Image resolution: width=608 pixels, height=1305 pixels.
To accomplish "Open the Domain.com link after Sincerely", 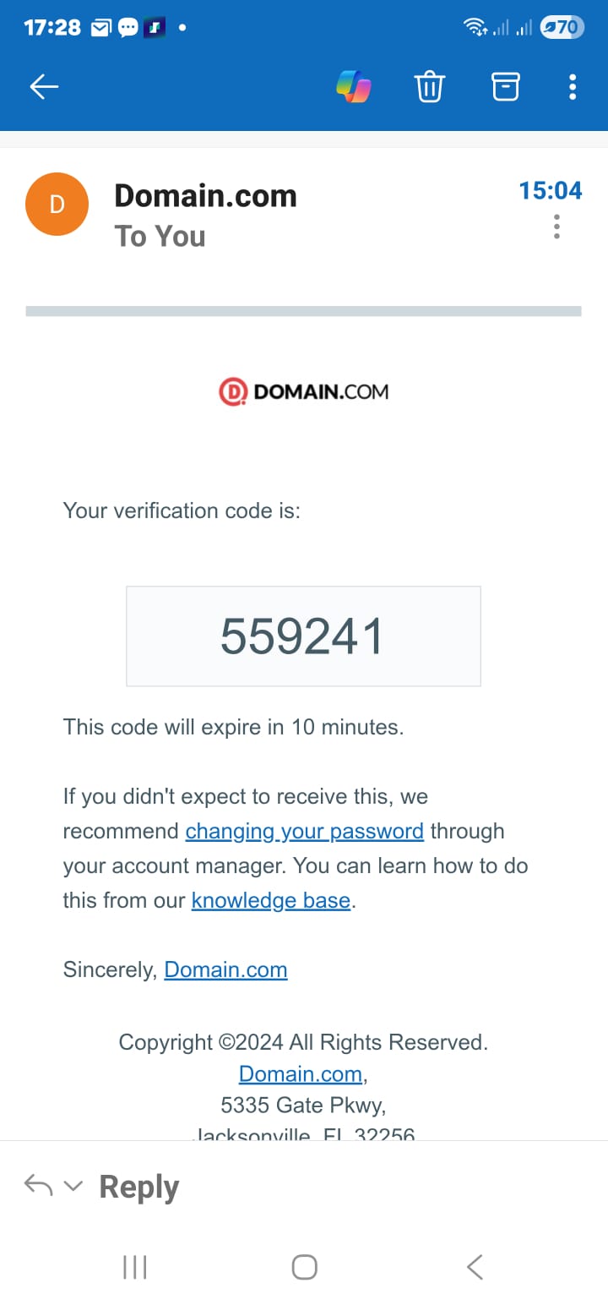I will pyautogui.click(x=225, y=970).
